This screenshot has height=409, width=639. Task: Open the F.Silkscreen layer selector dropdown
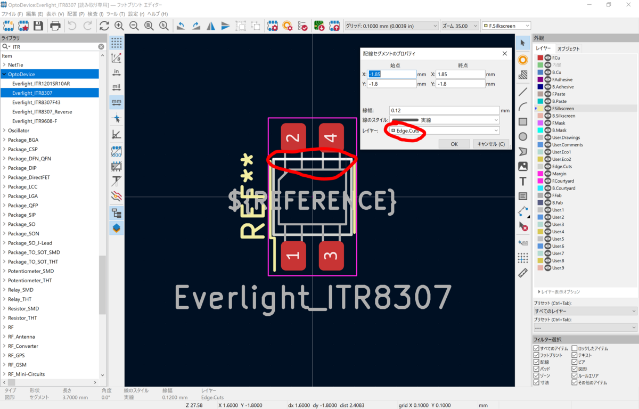pos(506,26)
